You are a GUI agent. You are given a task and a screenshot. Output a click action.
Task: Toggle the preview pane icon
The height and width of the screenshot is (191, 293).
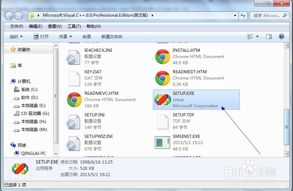(x=269, y=36)
